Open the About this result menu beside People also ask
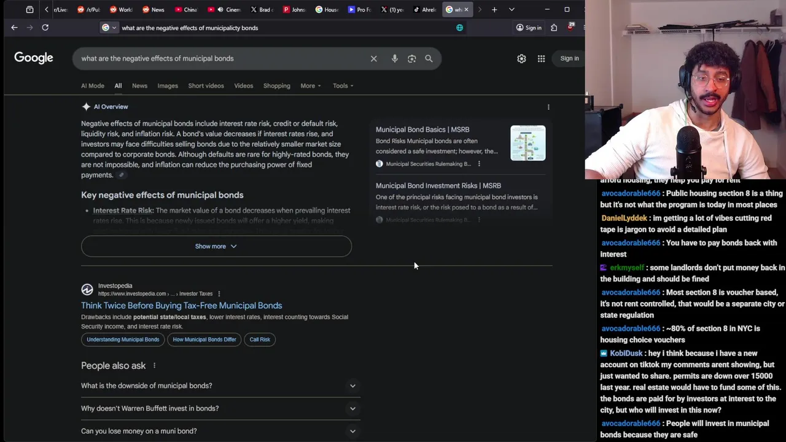Viewport: 786px width, 442px height. coord(154,365)
